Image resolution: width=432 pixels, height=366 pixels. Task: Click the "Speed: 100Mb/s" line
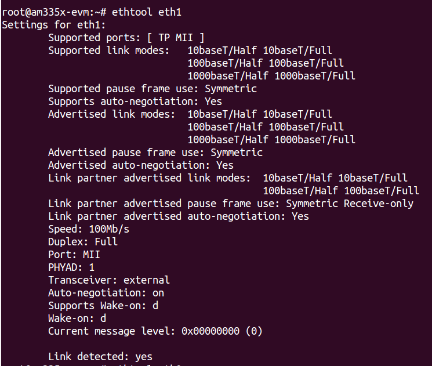click(89, 229)
